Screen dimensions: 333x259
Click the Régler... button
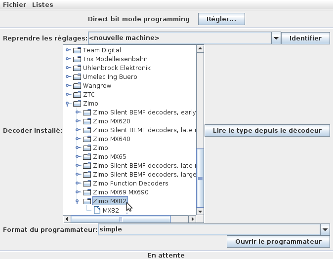coord(221,19)
